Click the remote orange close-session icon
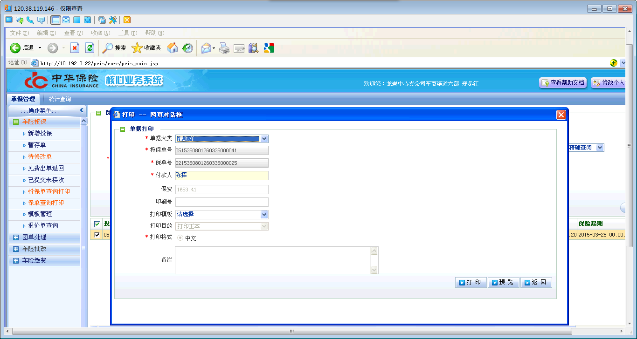Viewport: 637px width, 339px height. [127, 20]
